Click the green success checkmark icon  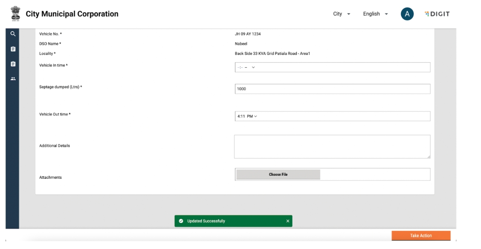181,221
